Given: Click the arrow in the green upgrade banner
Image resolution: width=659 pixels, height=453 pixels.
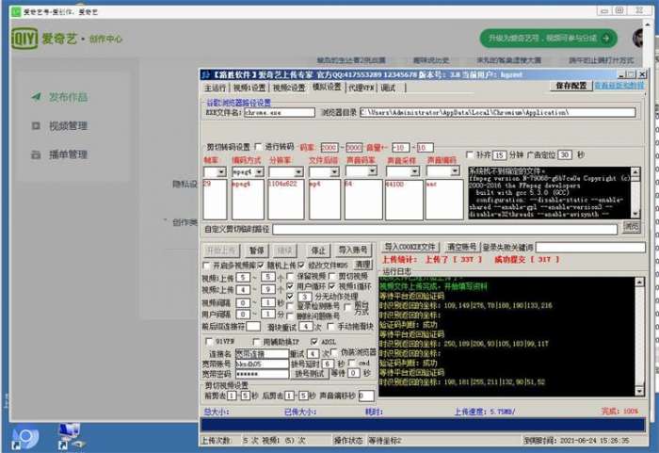Looking at the screenshot, I should point(605,39).
